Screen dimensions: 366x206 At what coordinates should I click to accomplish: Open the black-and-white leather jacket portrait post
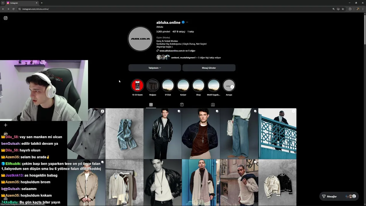tap(162, 183)
